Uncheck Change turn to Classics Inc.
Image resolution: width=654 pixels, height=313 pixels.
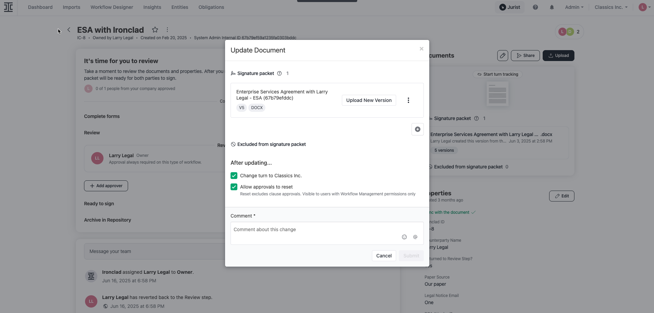[234, 175]
